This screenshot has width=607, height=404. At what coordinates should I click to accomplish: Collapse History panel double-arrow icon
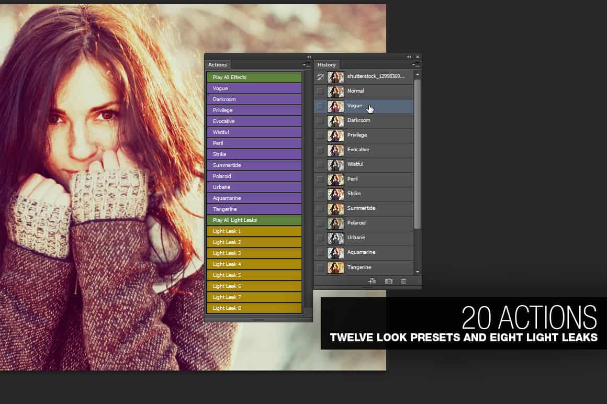[x=409, y=57]
